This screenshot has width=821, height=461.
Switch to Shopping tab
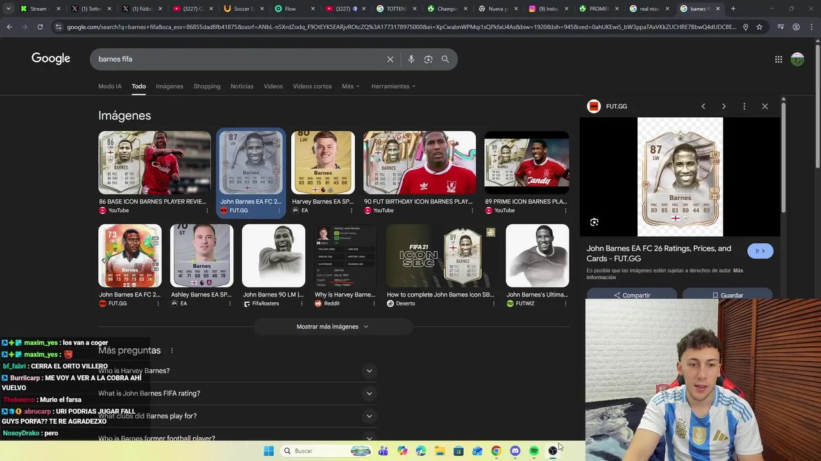pos(207,86)
